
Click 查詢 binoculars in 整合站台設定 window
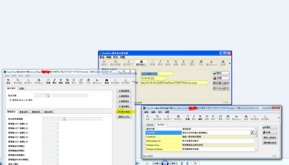[223, 63]
